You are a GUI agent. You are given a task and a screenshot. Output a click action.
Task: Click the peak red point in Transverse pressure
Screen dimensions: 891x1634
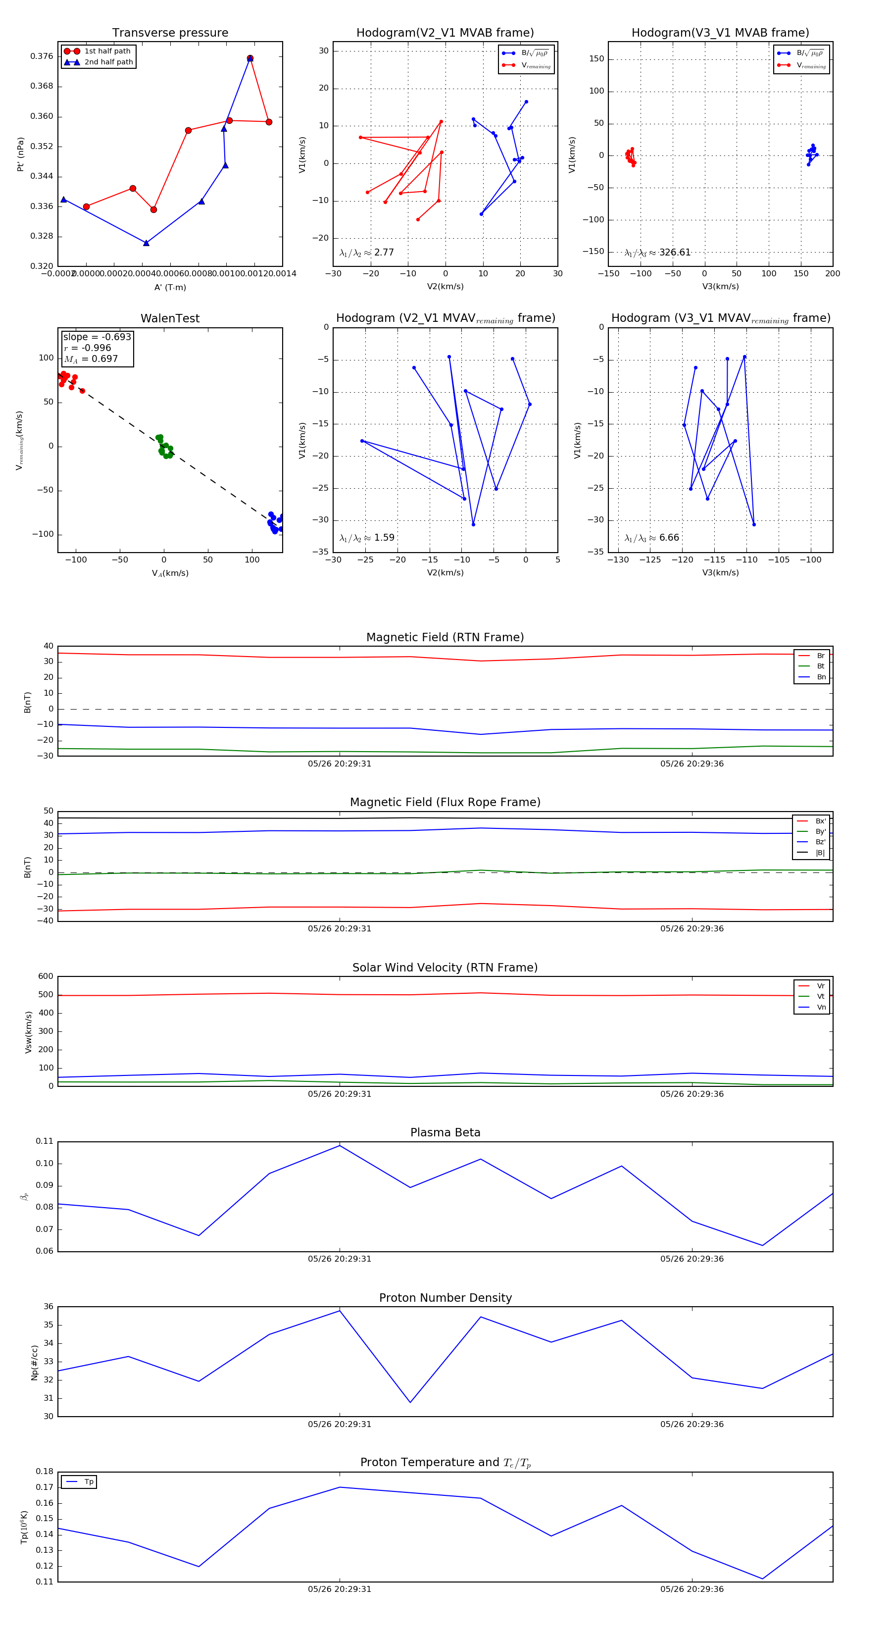click(250, 58)
